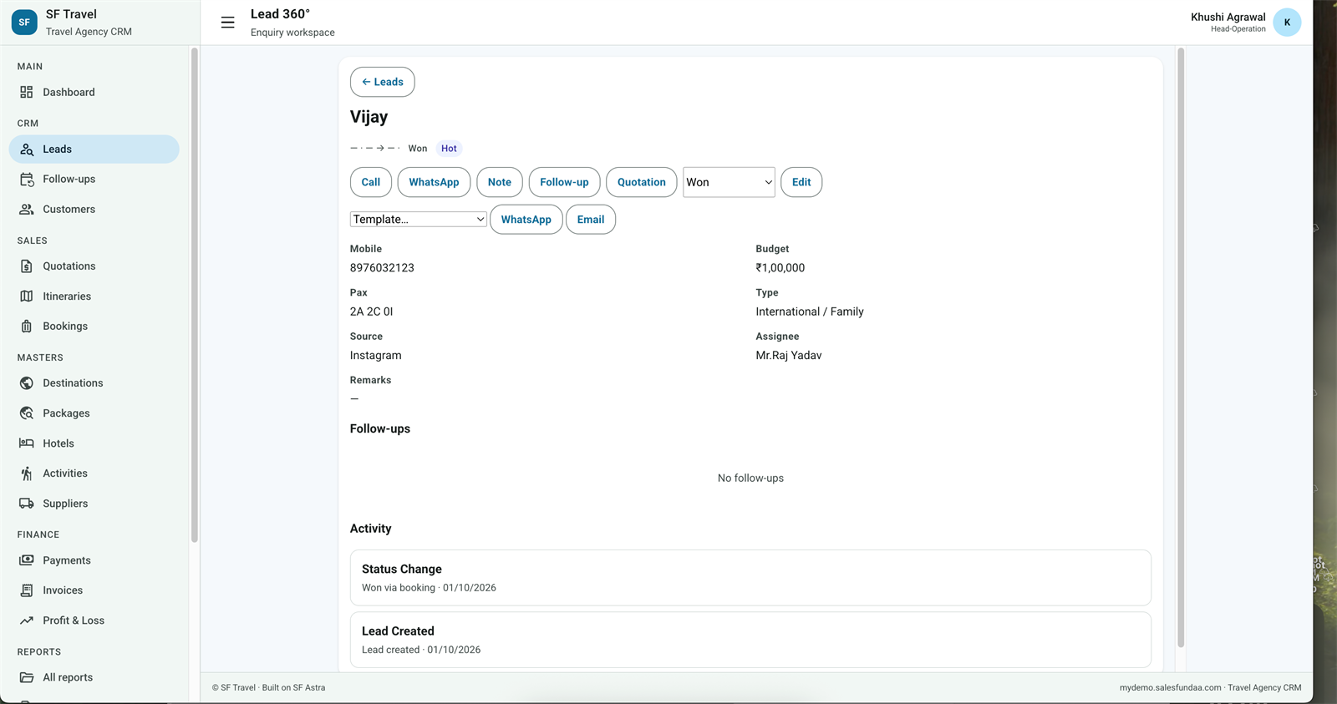The image size is (1337, 704).
Task: Add a Note to the lead
Action: [500, 182]
